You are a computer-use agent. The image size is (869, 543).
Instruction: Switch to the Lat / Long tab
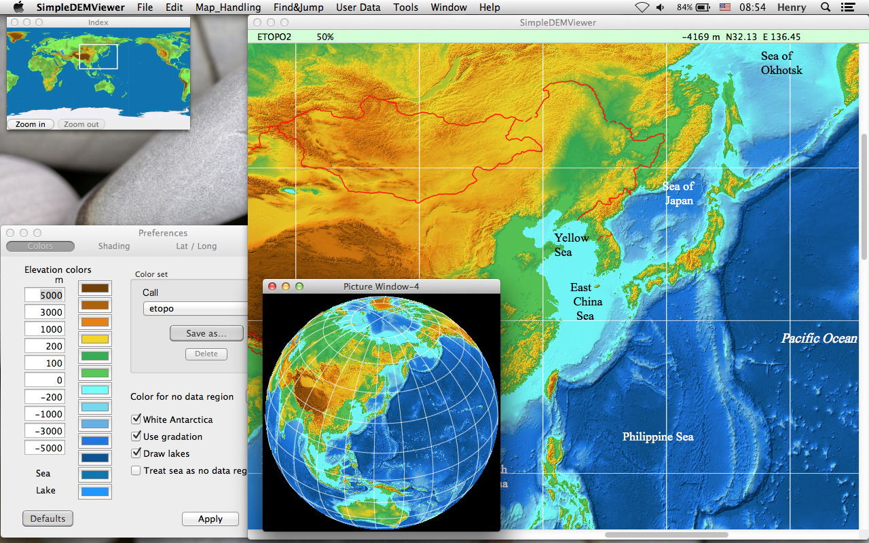[196, 246]
